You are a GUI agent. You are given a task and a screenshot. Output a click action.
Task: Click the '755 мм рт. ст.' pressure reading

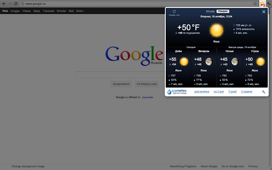(243, 25)
